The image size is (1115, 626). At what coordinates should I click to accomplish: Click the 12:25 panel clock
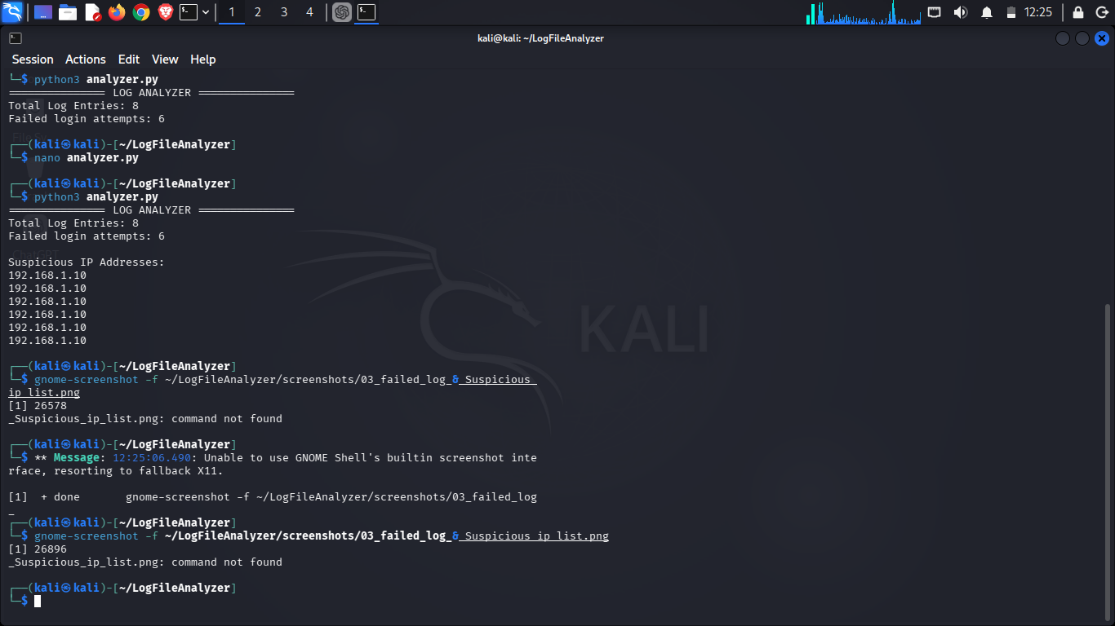1038,12
